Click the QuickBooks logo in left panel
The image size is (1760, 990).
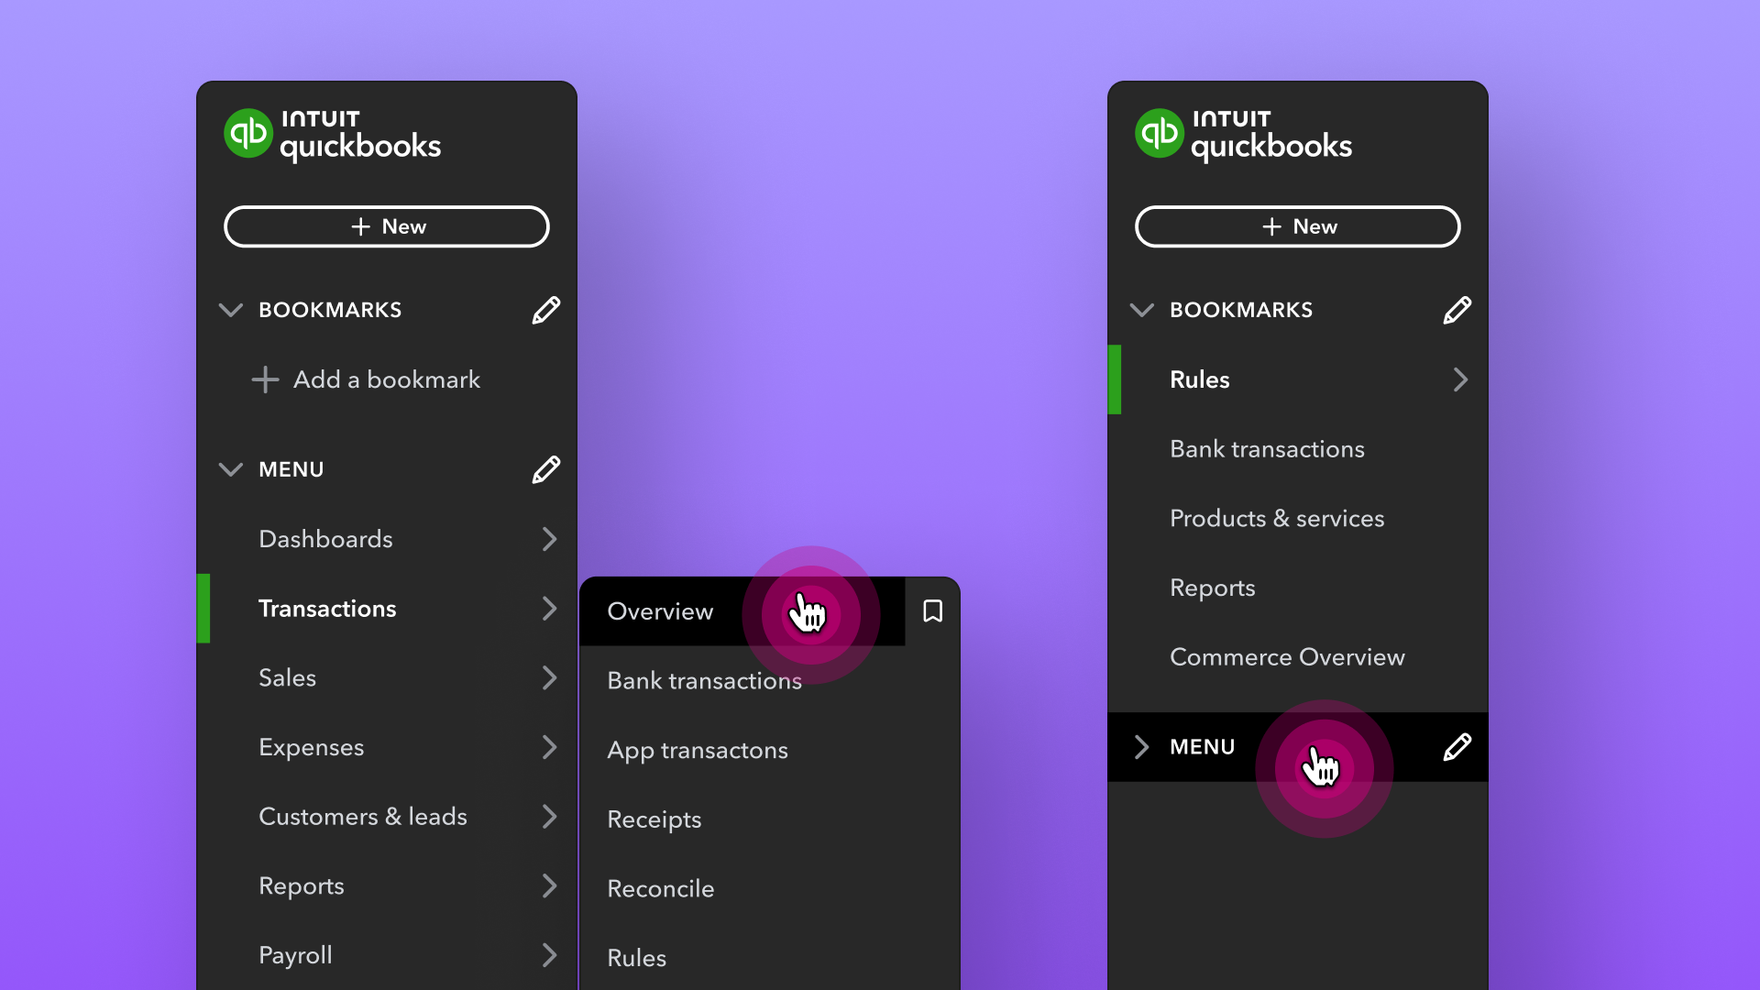point(248,134)
